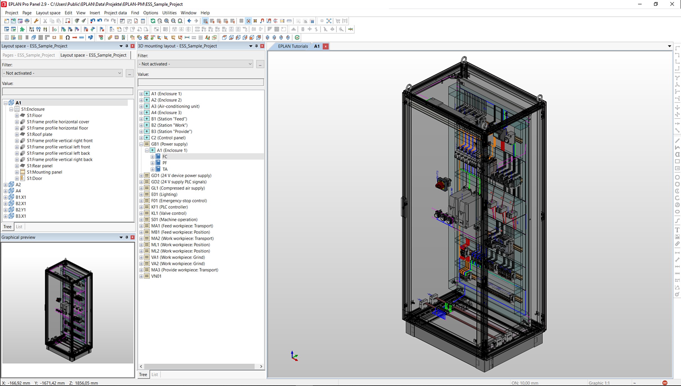Open the EPLAN Data Portal shopping cart icon
681x386 pixels.
[x=337, y=21]
